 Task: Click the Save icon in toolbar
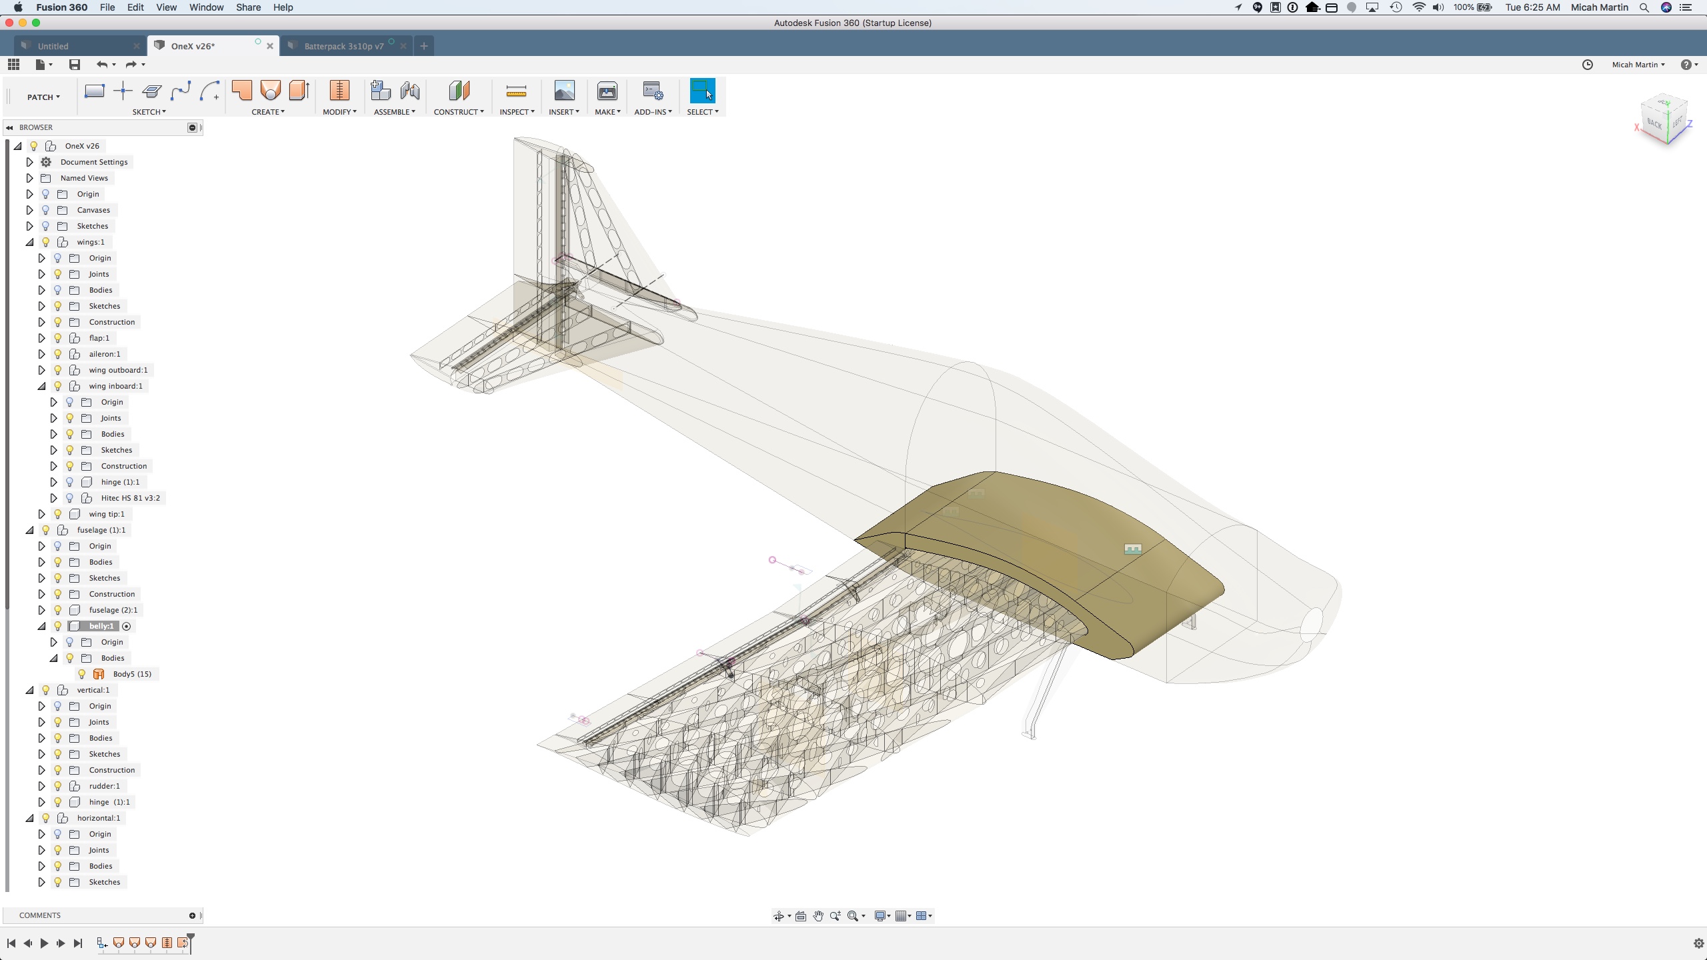point(75,65)
